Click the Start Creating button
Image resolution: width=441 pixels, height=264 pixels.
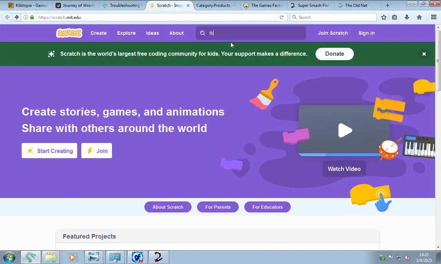49,151
